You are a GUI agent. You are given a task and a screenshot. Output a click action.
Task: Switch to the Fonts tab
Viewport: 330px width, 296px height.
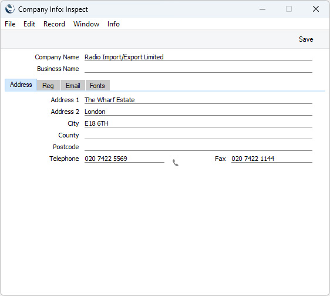tap(97, 86)
